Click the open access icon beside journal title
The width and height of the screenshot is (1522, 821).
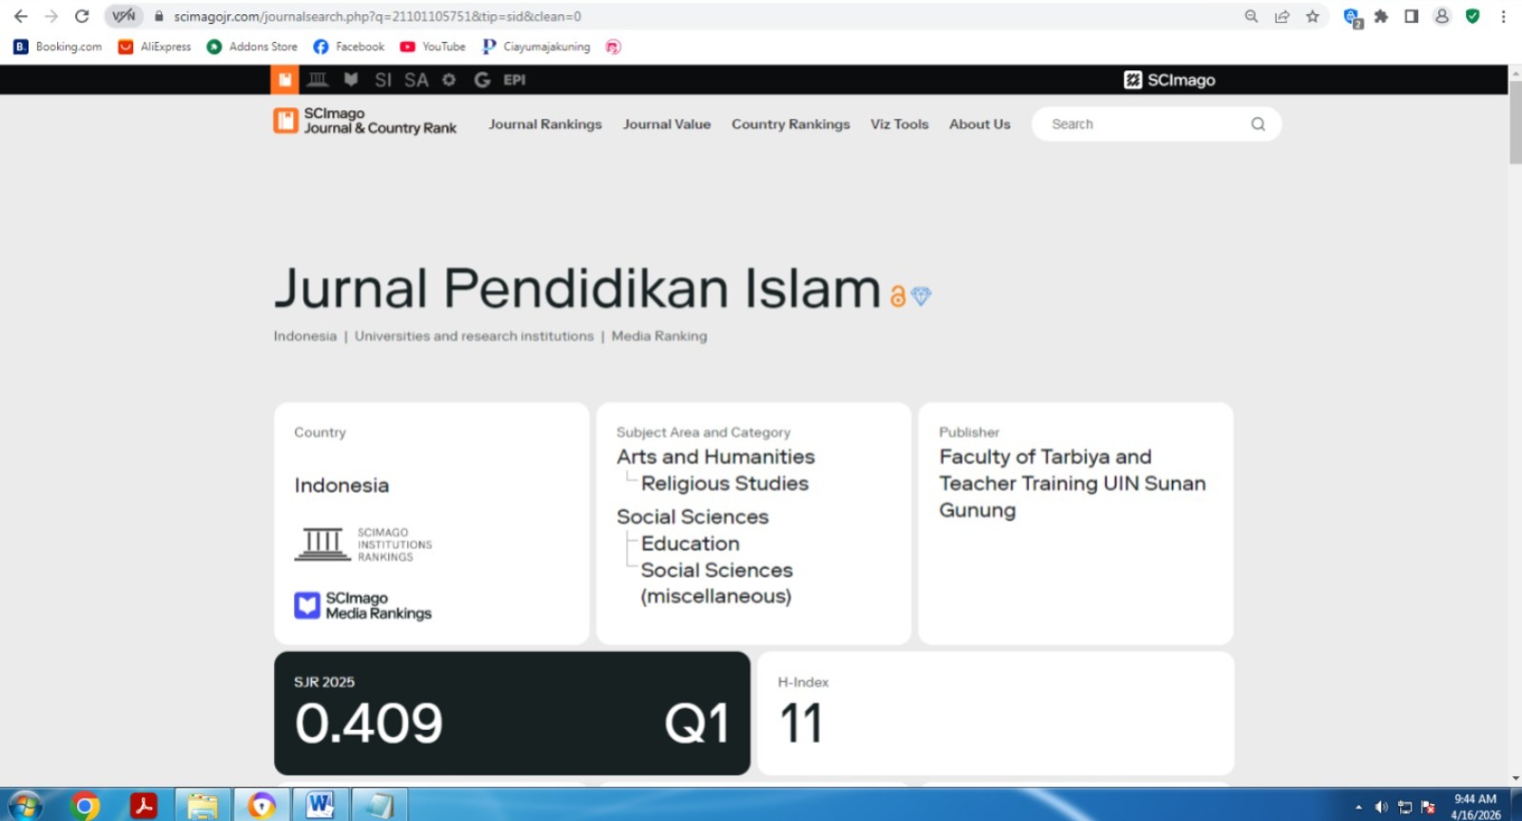(897, 296)
